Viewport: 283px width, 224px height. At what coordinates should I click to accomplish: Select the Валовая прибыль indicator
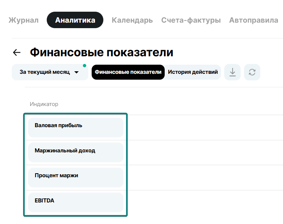point(76,128)
